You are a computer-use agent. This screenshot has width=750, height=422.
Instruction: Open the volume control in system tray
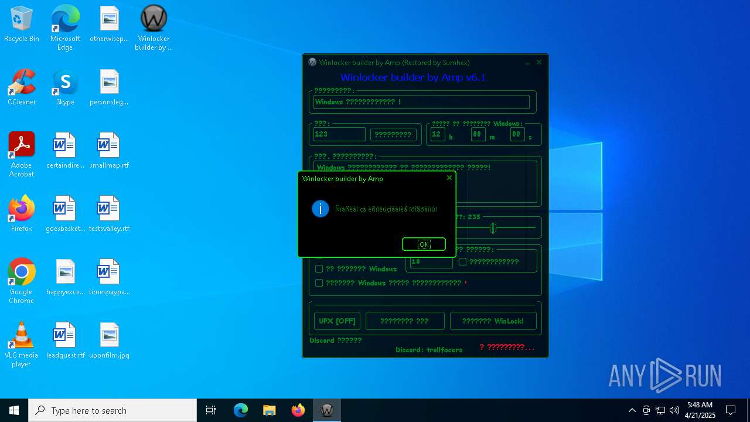tap(674, 410)
